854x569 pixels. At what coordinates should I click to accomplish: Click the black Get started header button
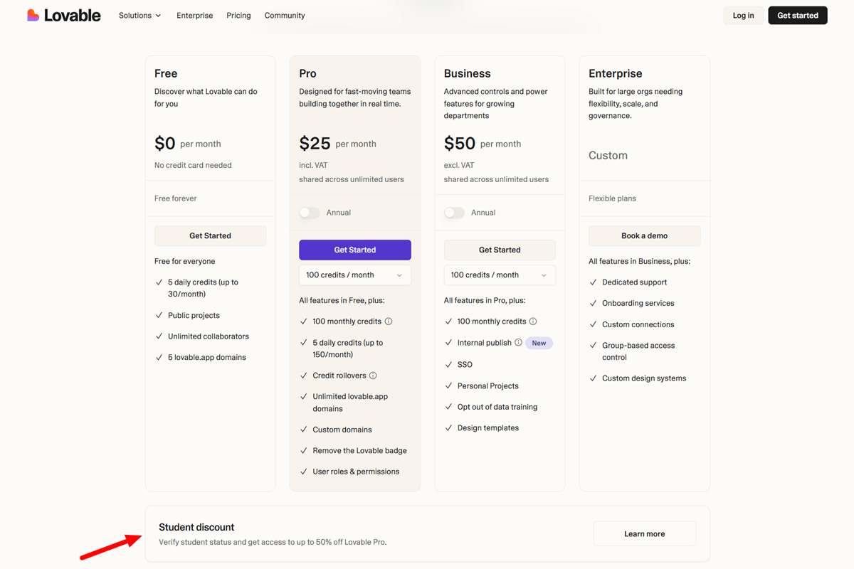[797, 16]
